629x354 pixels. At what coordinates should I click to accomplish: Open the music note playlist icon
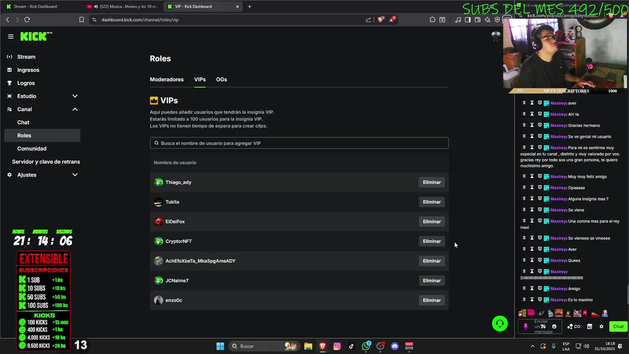click(x=458, y=20)
